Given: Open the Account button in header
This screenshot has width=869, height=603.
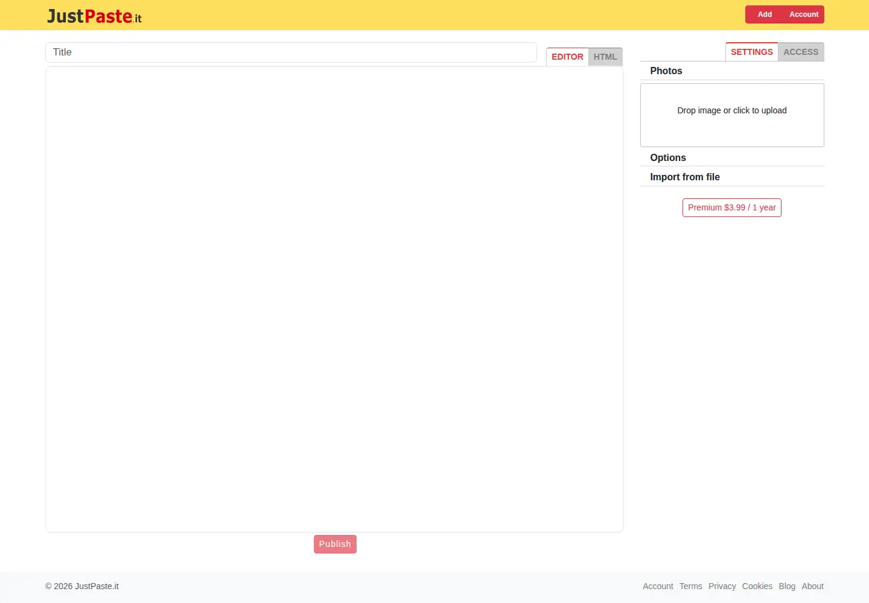Looking at the screenshot, I should click(804, 14).
